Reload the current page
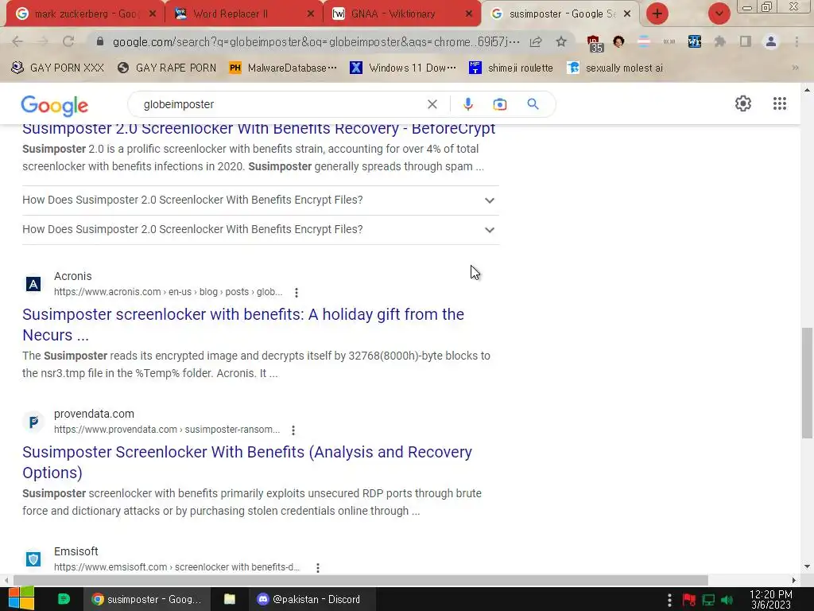Viewport: 814px width, 611px height. point(68,41)
